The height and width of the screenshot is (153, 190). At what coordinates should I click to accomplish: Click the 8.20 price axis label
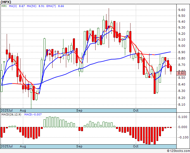(182, 98)
